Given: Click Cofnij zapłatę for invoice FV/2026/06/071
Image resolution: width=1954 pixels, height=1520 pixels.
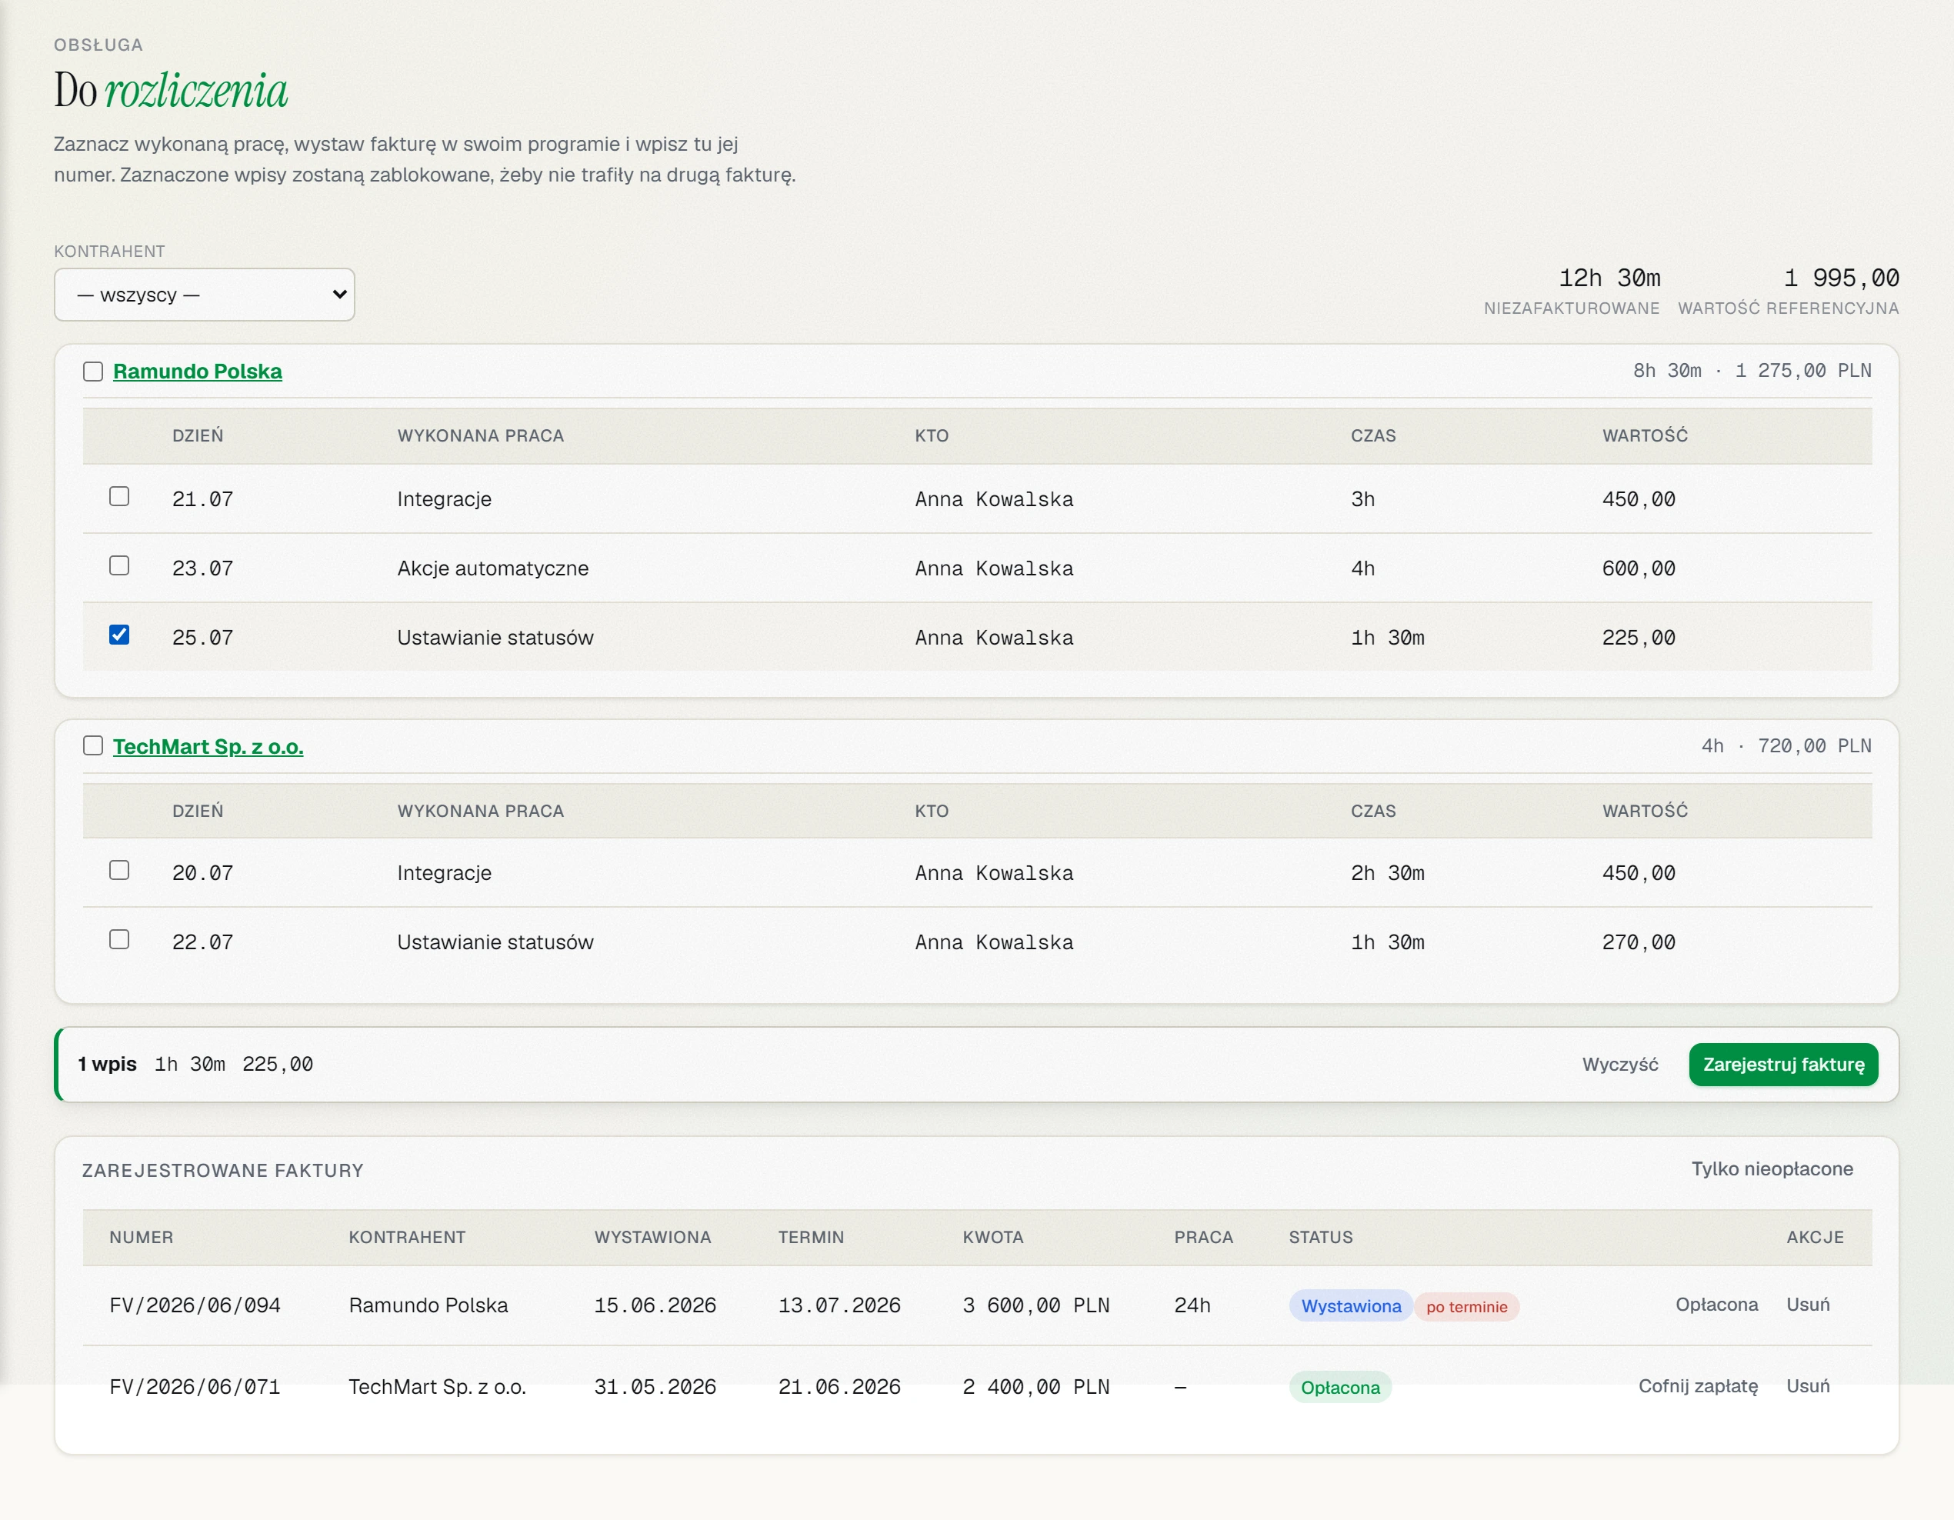Looking at the screenshot, I should (1698, 1387).
